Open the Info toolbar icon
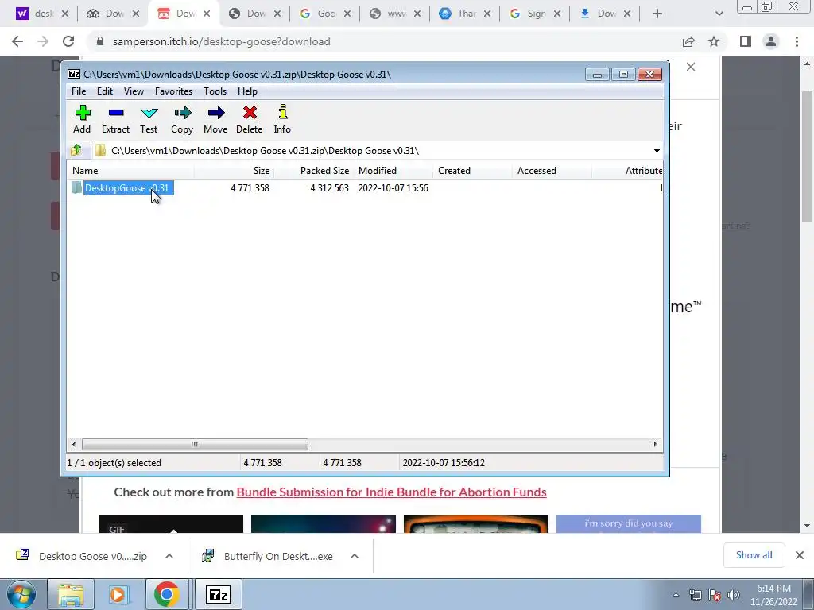 pyautogui.click(x=282, y=119)
